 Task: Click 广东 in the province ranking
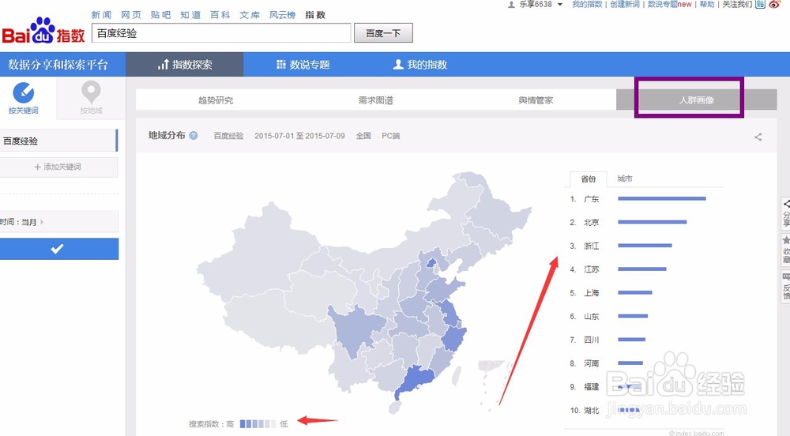tap(592, 199)
